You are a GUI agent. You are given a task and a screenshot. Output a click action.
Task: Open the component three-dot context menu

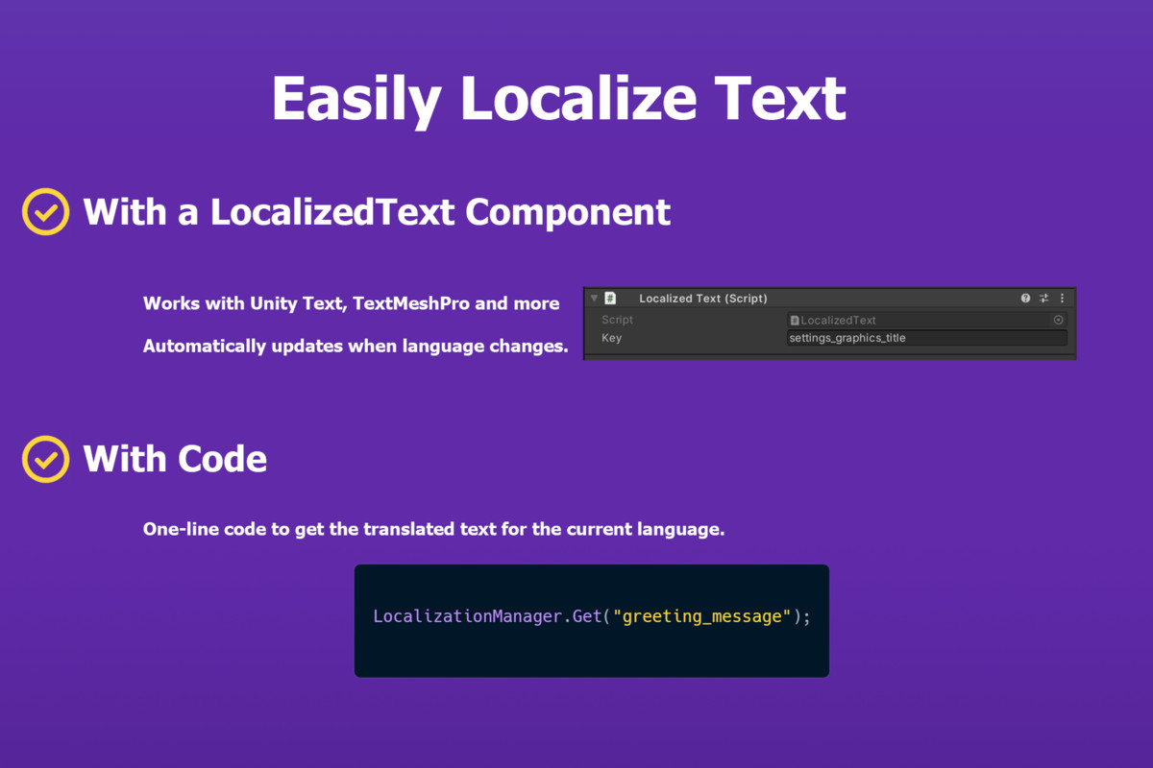pyautogui.click(x=1062, y=299)
